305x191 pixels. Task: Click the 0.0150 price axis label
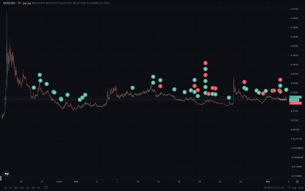coord(294,111)
